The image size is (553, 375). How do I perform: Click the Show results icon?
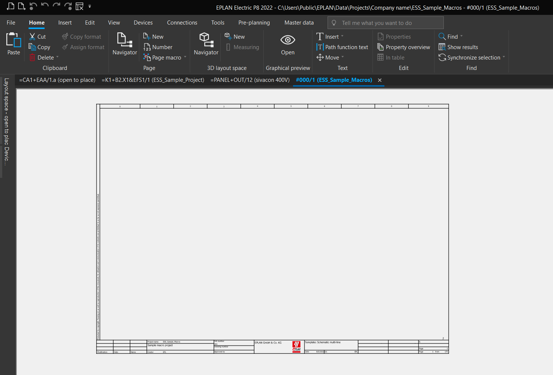click(x=442, y=47)
